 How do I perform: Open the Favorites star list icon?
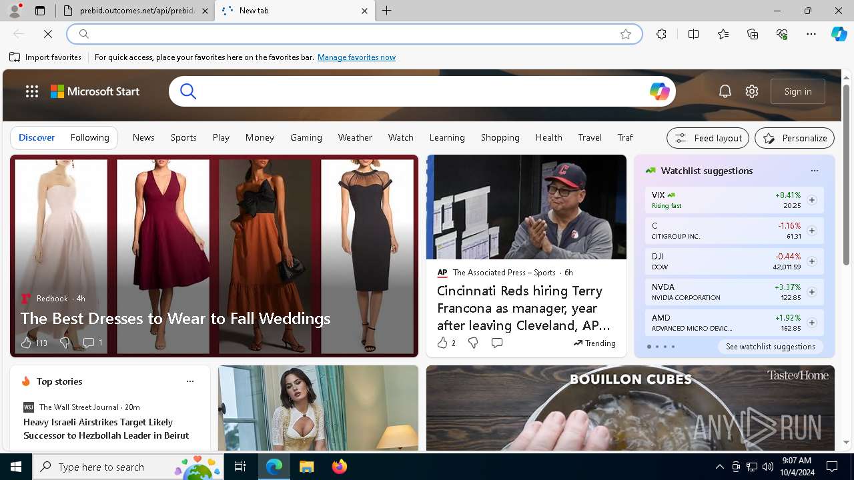point(723,34)
